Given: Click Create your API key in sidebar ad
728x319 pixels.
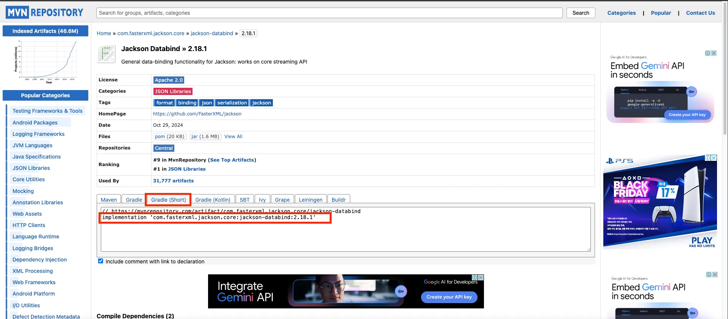Looking at the screenshot, I should [687, 115].
